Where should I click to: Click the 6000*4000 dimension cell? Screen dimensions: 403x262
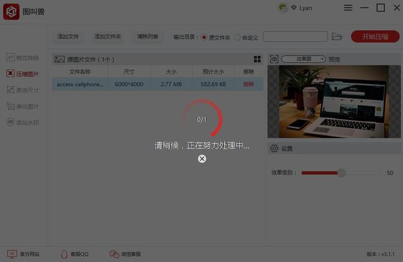tap(129, 84)
